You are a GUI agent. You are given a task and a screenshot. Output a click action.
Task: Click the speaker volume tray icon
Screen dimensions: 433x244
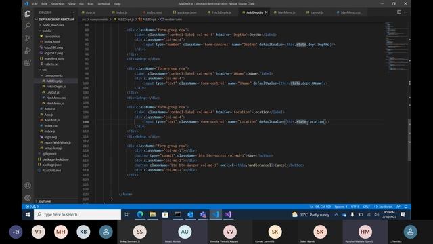coord(377,215)
